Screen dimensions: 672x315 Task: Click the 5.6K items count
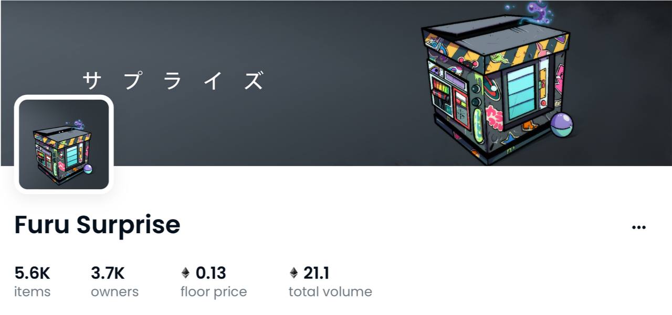coord(32,273)
